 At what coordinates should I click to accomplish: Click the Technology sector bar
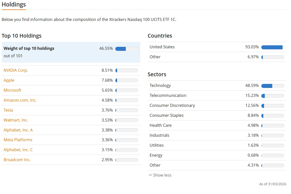(273, 86)
